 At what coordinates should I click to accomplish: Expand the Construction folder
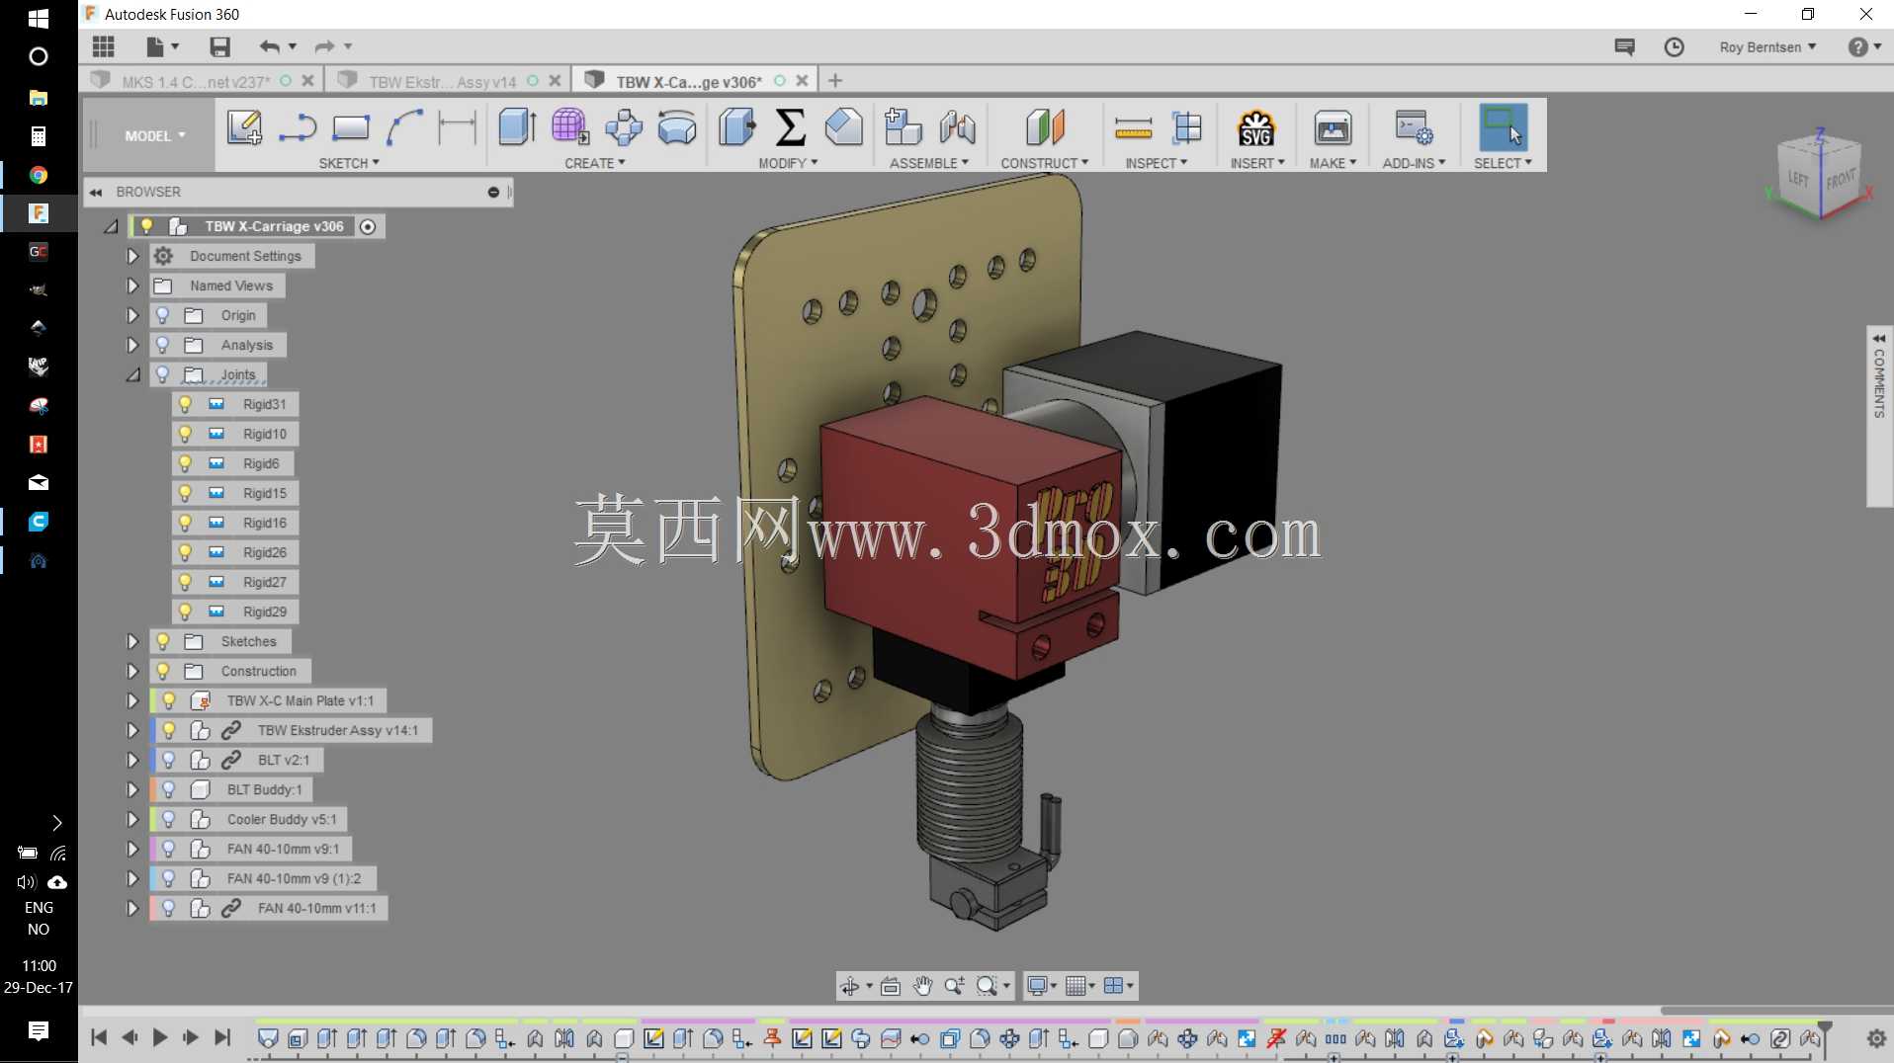click(131, 671)
